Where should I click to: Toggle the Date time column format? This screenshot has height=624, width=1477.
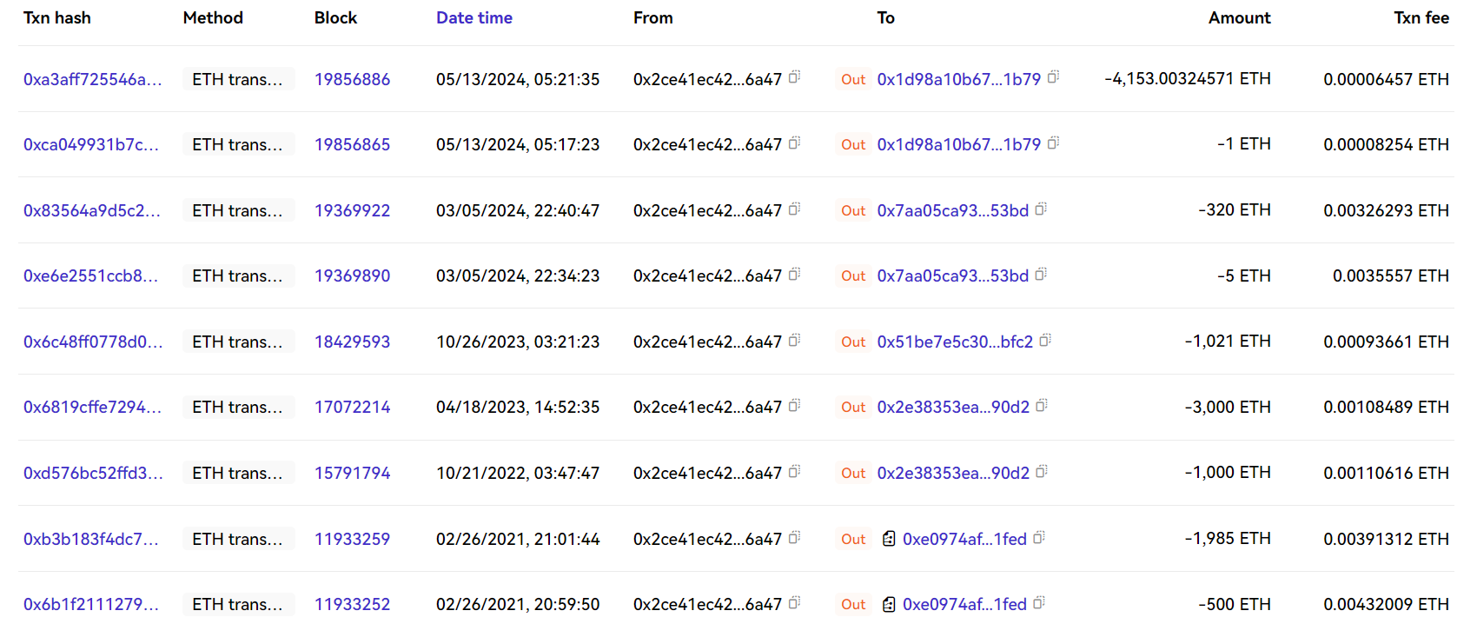coord(474,17)
